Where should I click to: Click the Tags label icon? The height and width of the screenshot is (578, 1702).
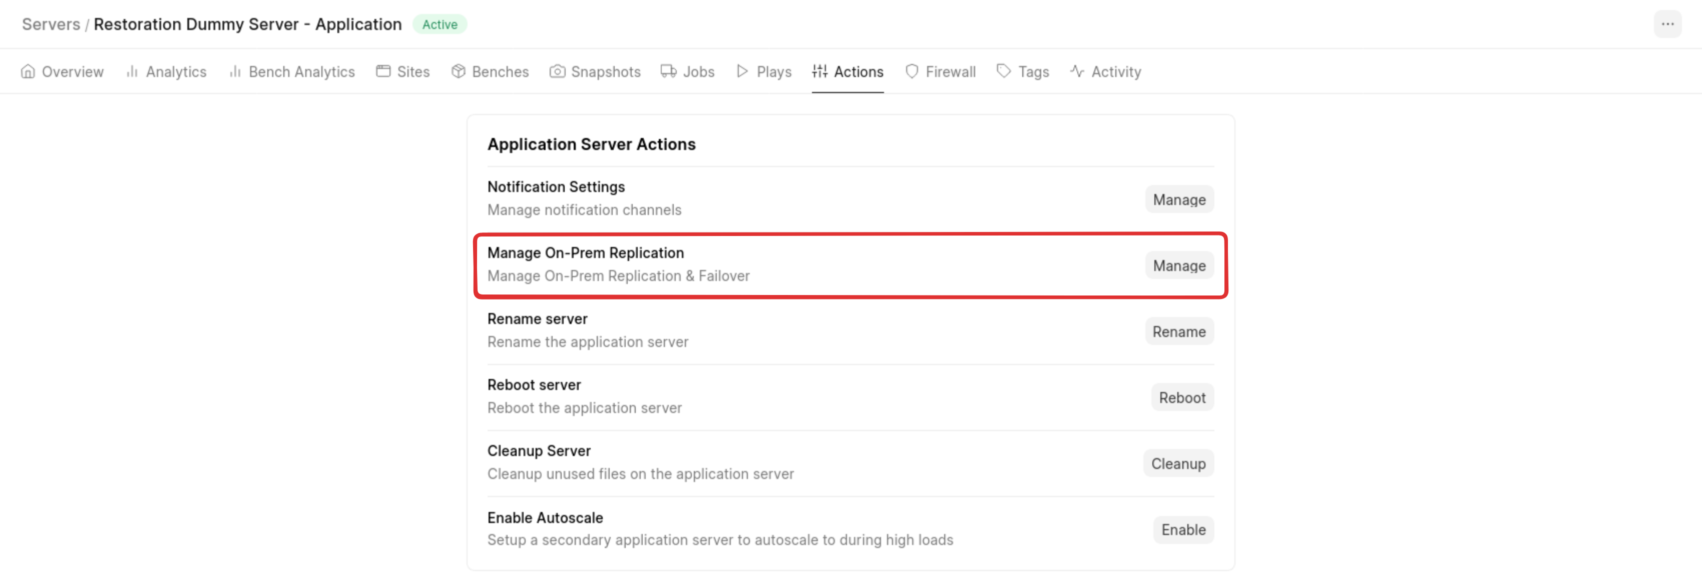point(1004,71)
